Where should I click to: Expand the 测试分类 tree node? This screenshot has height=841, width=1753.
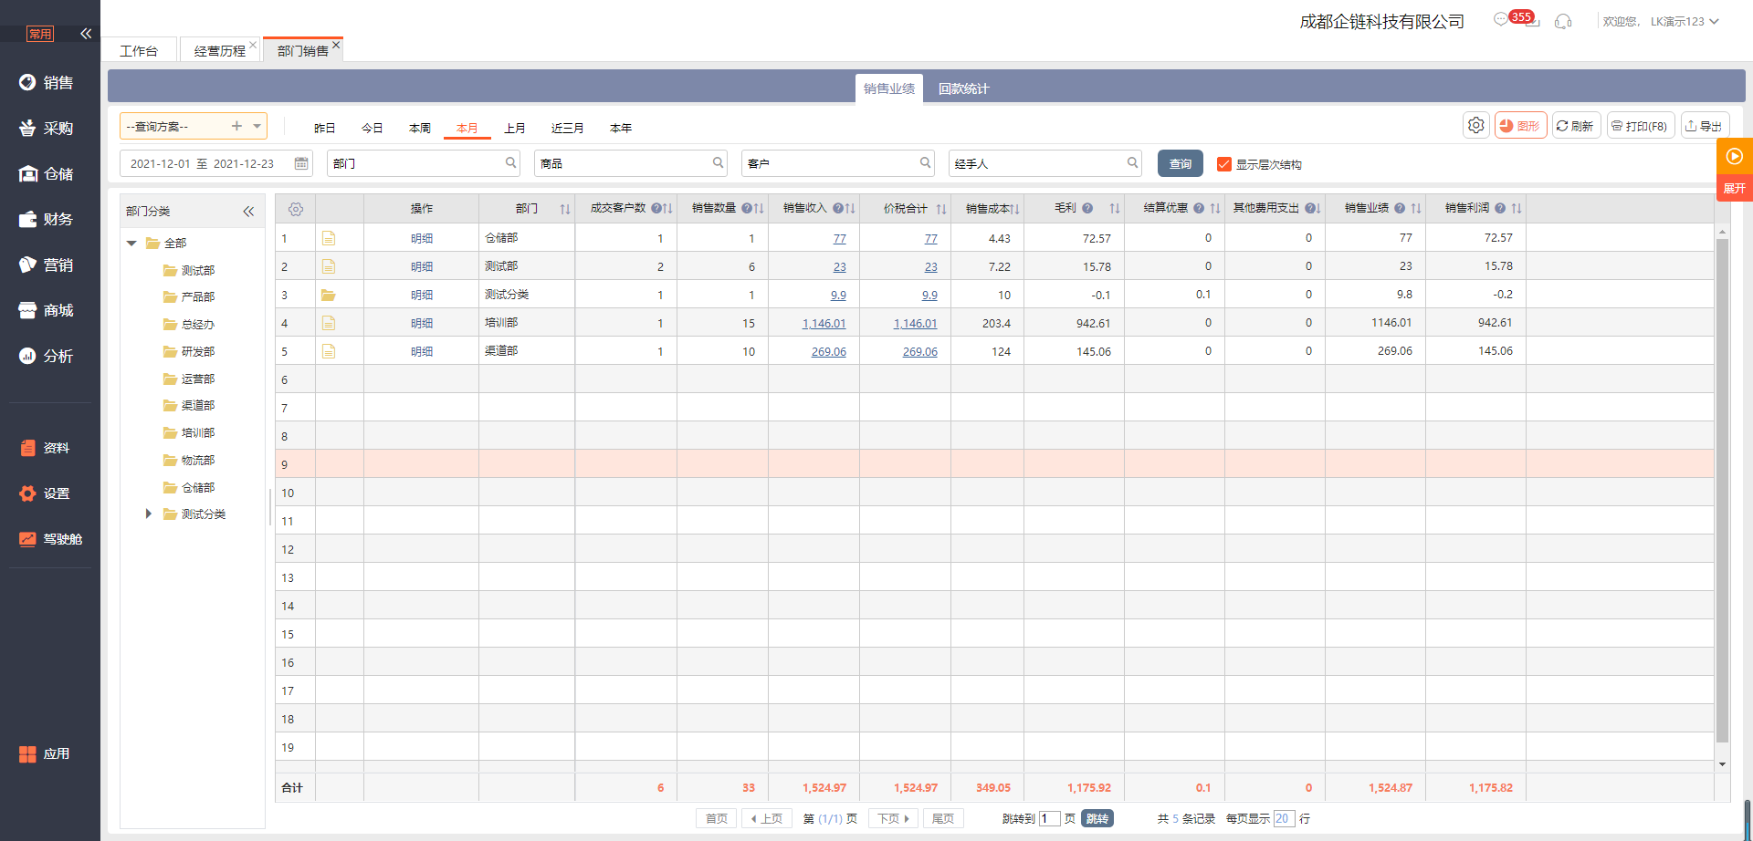click(x=149, y=514)
